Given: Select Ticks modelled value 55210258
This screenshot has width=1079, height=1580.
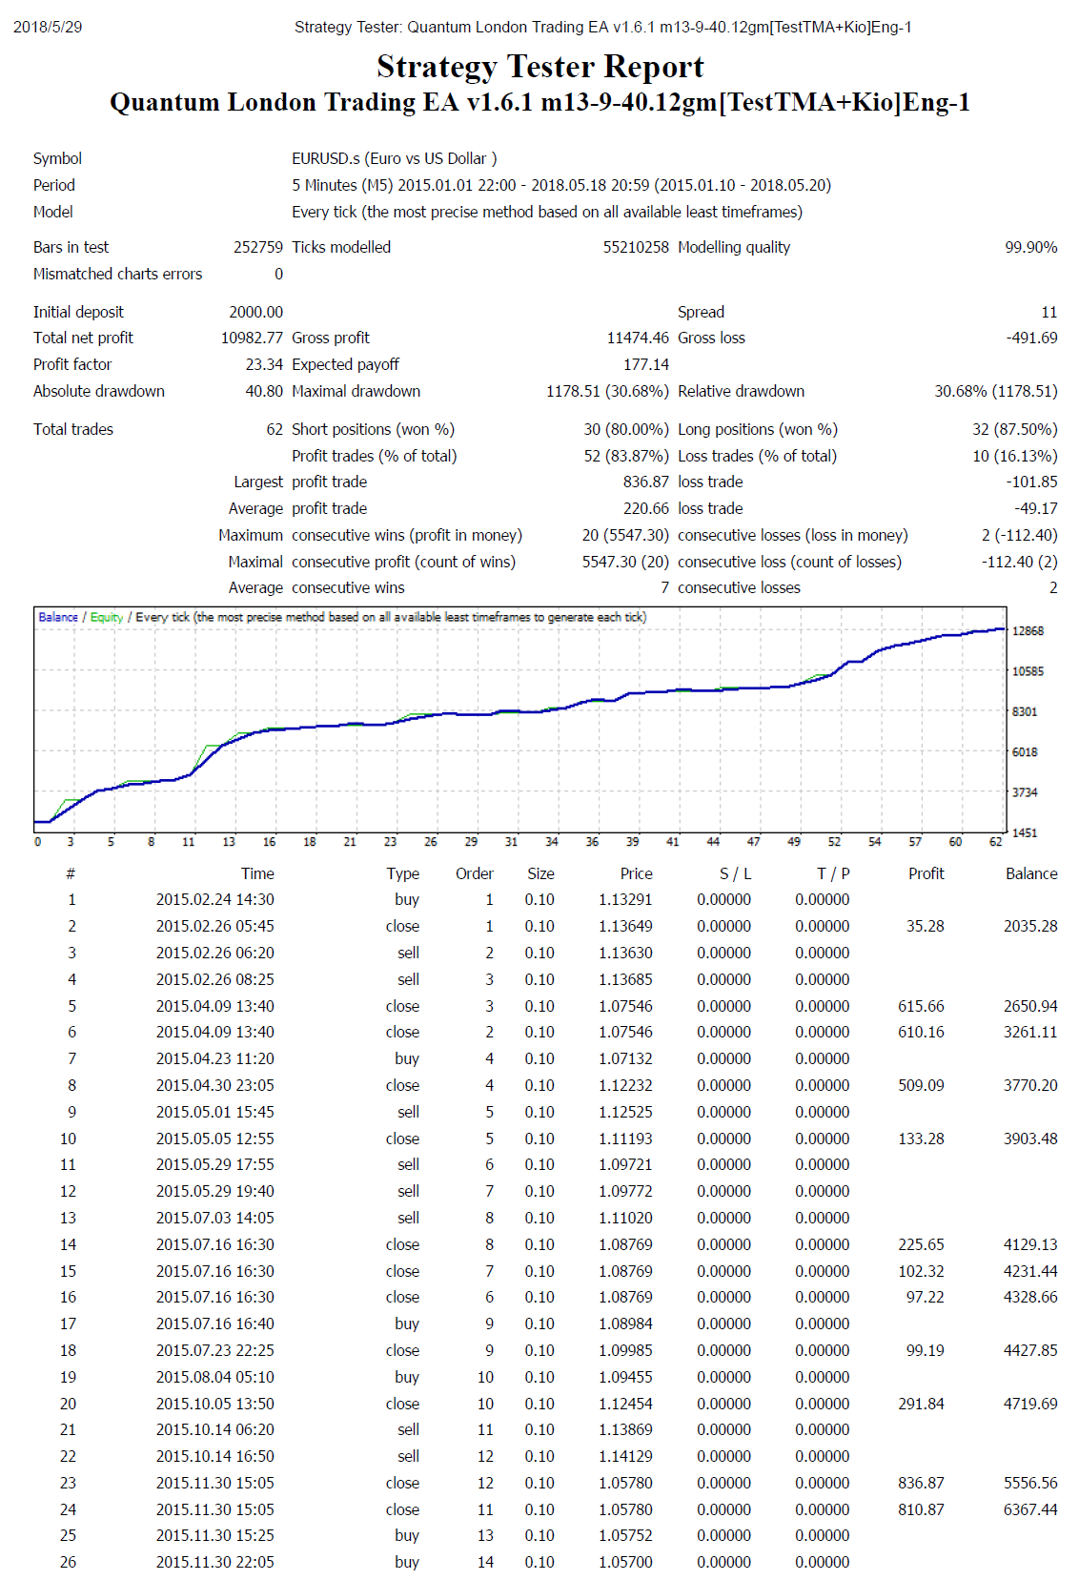Looking at the screenshot, I should tap(636, 247).
